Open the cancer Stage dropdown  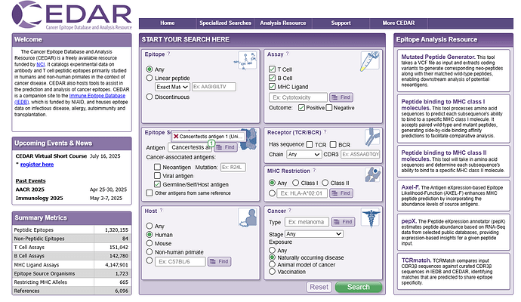314,234
